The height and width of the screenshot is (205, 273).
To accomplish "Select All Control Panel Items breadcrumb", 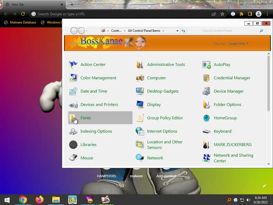I will 144,31.
